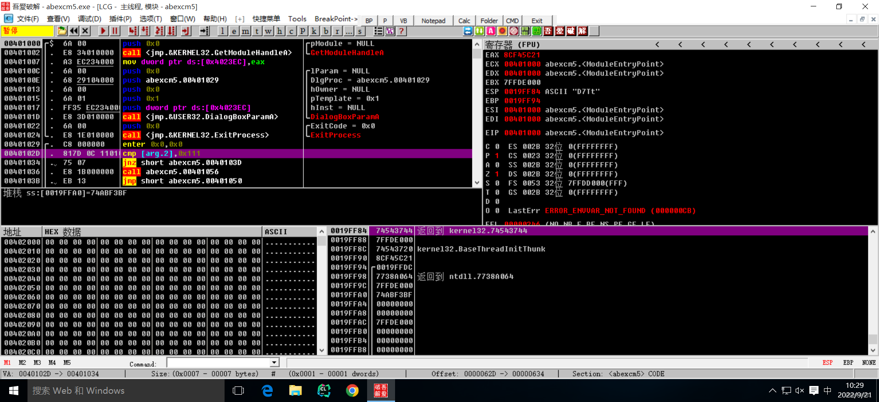
Task: Open the 查看(V) menu
Action: click(x=58, y=19)
